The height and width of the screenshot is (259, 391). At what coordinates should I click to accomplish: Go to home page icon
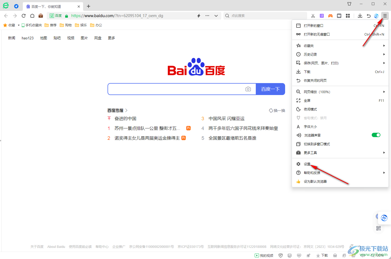coord(32,16)
